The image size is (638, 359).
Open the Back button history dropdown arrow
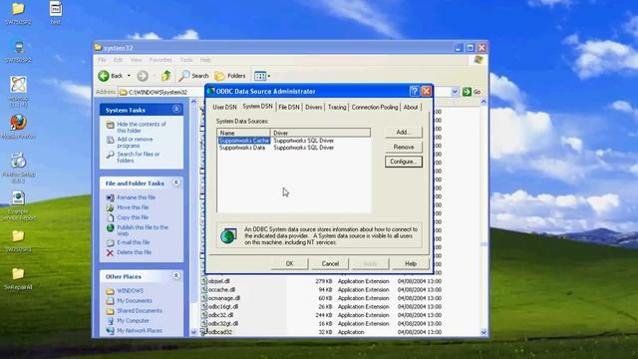(x=129, y=76)
